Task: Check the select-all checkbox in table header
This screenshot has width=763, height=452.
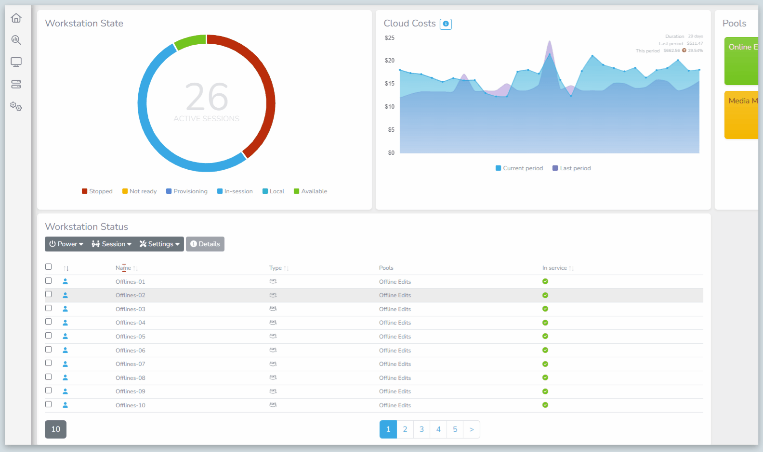Action: pos(48,267)
